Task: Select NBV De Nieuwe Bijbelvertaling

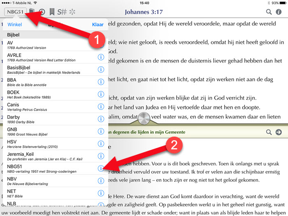Action: [56, 181]
